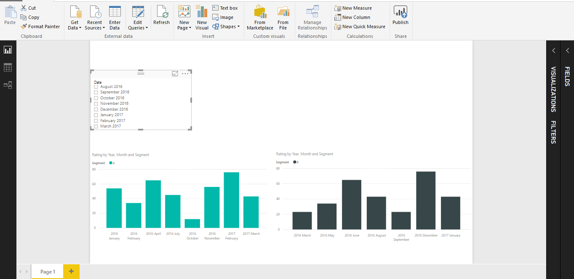Toggle focus mode on Date slicer
The height and width of the screenshot is (279, 574).
click(175, 74)
